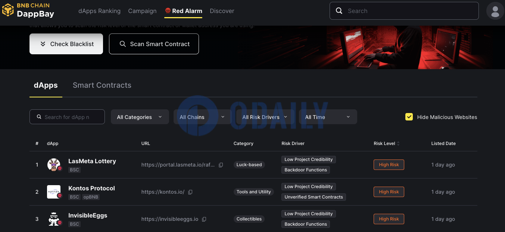
Task: Click Low Project Credibility tag for Kontos Protocol
Action: click(x=309, y=187)
